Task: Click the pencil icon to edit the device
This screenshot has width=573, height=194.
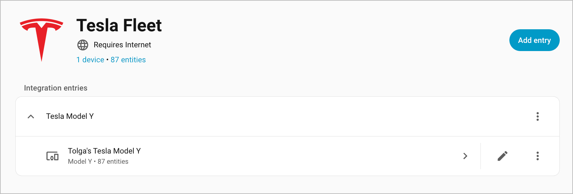Action: point(503,156)
